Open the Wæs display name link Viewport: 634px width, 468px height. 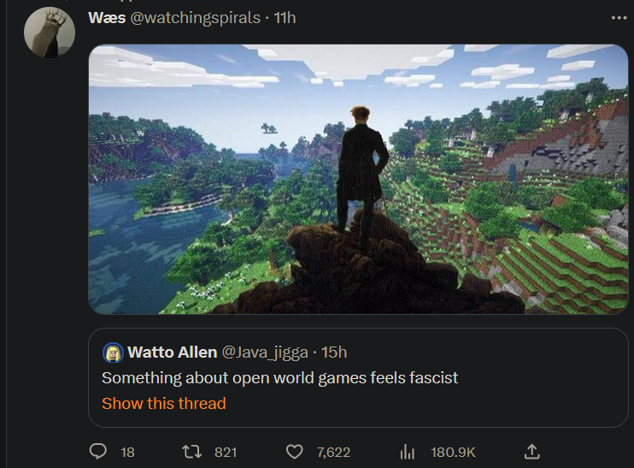pyautogui.click(x=105, y=18)
